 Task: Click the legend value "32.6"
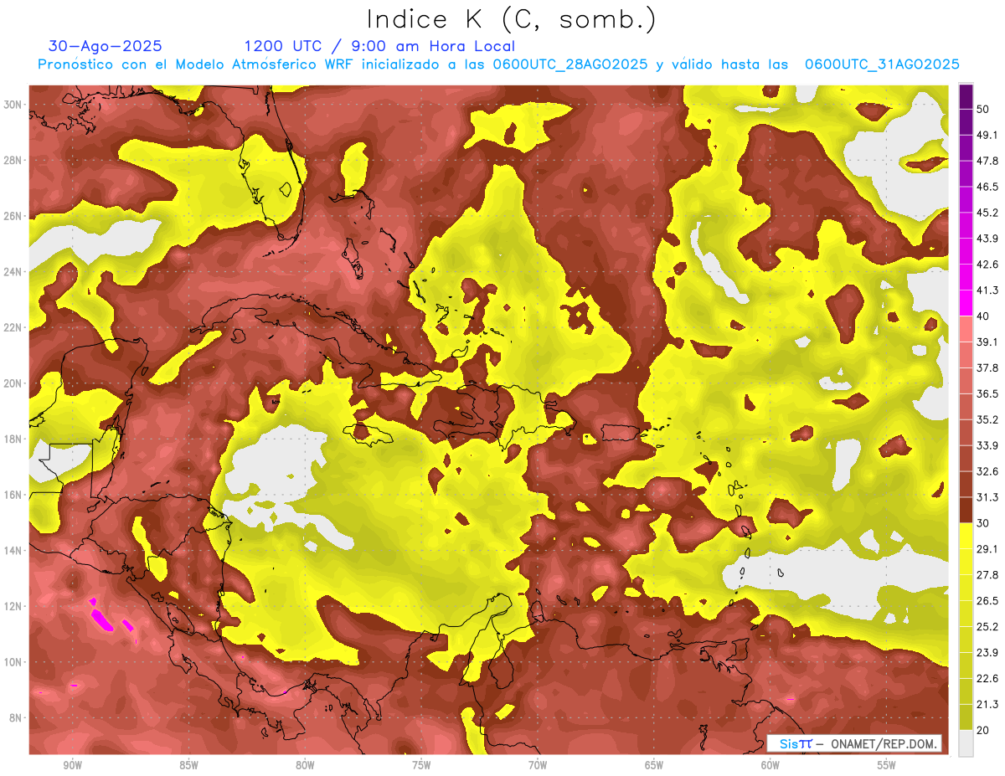(987, 471)
